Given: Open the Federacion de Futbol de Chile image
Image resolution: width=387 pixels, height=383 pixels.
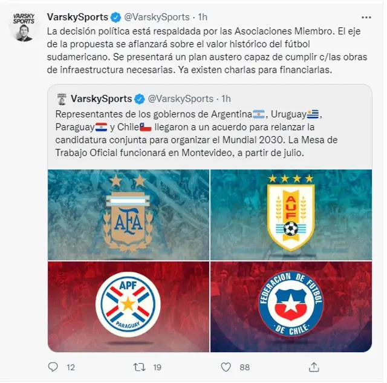Looking at the screenshot, I should (291, 307).
